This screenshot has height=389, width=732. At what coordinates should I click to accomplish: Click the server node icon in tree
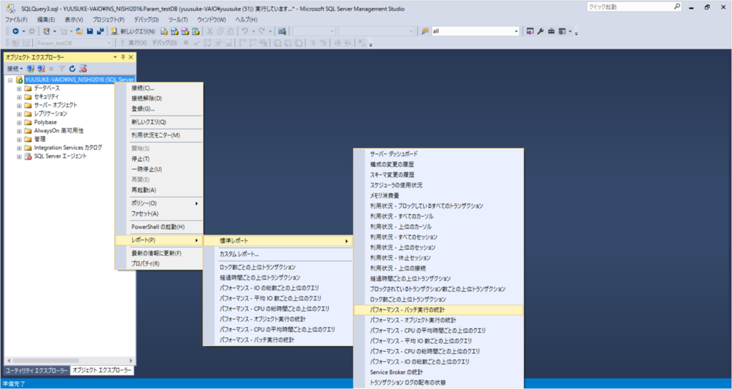(x=19, y=80)
